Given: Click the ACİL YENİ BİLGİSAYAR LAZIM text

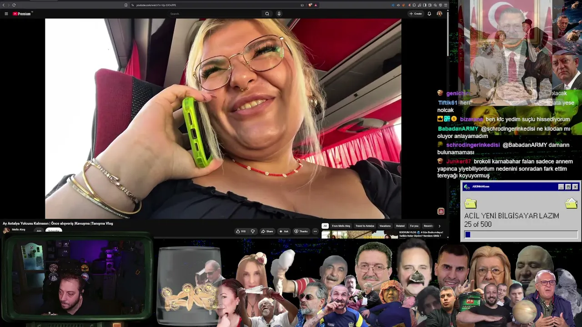Looking at the screenshot, I should (512, 216).
